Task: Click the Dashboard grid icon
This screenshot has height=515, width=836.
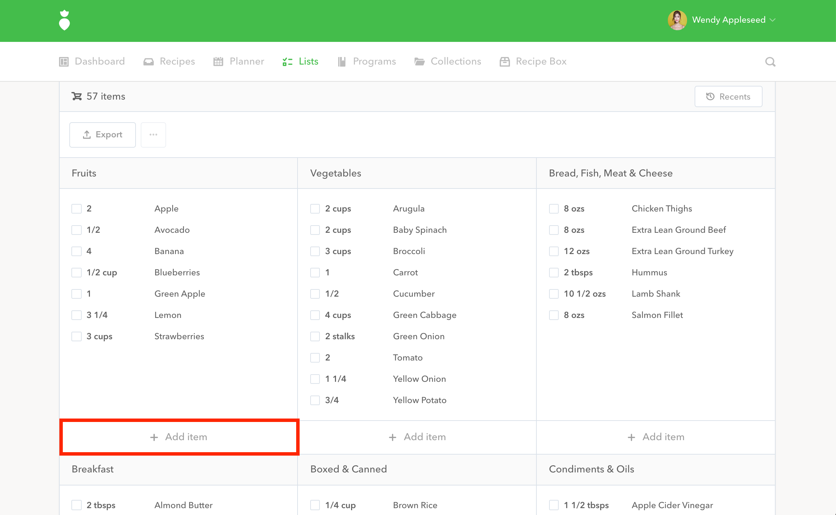Action: point(64,62)
